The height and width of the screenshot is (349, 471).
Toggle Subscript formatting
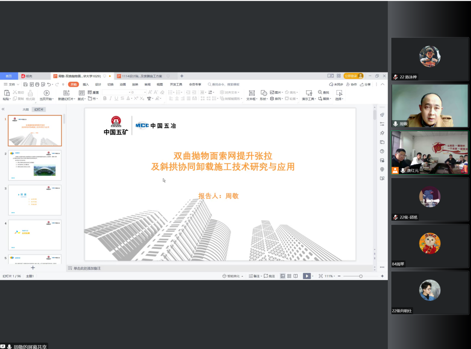point(142,98)
